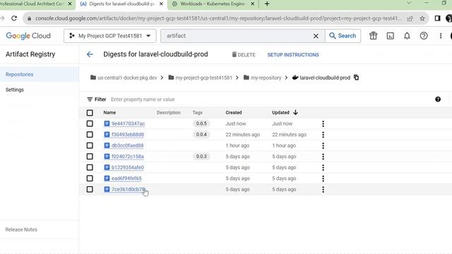The height and width of the screenshot is (254, 452).
Task: Open Release Notes in the sidebar
Action: 21,229
